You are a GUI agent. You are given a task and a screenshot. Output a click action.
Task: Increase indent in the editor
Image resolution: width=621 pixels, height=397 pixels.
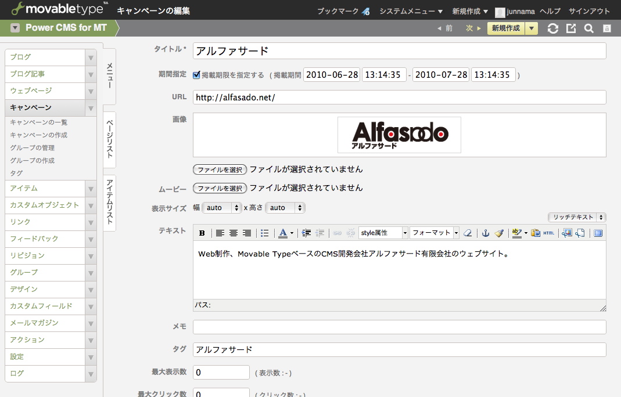point(306,233)
